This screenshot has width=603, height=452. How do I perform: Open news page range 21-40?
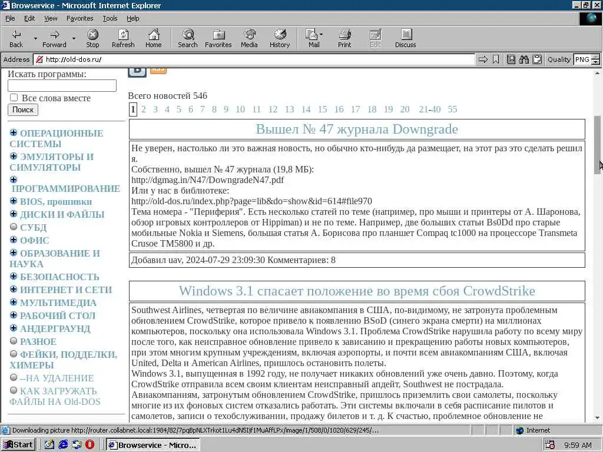point(429,109)
